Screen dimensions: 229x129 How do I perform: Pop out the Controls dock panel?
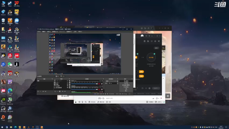tap(132, 79)
